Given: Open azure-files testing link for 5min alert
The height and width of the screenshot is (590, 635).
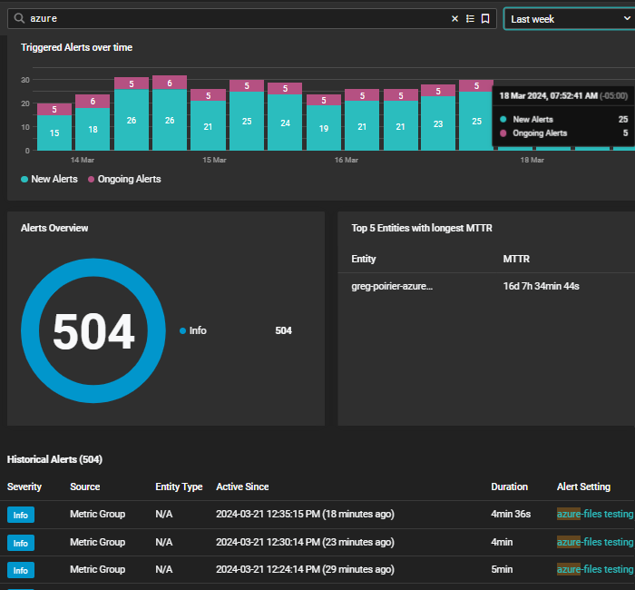Looking at the screenshot, I should coord(595,569).
